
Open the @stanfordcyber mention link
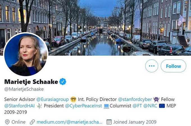[135, 99]
